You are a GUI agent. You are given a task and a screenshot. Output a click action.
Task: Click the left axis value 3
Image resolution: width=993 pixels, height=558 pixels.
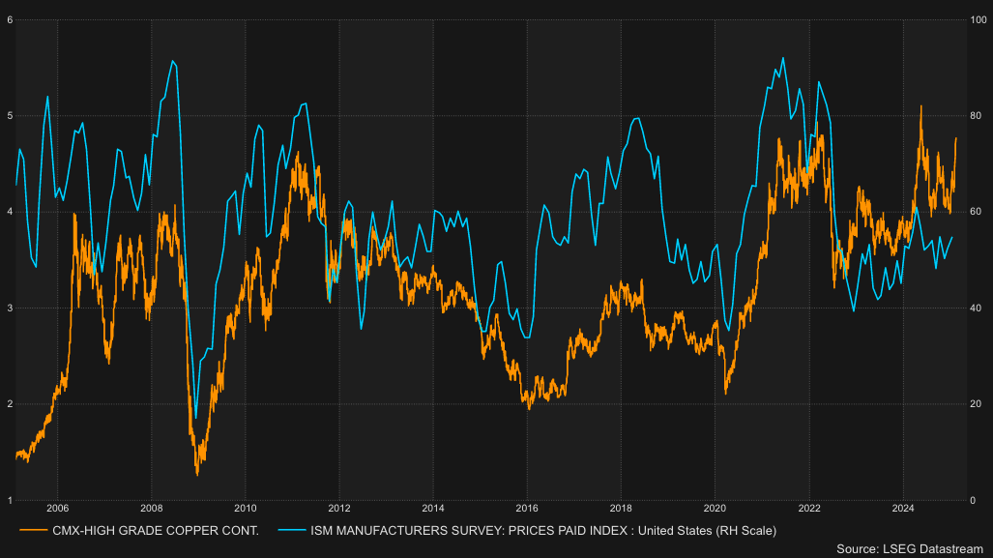pyautogui.click(x=10, y=308)
